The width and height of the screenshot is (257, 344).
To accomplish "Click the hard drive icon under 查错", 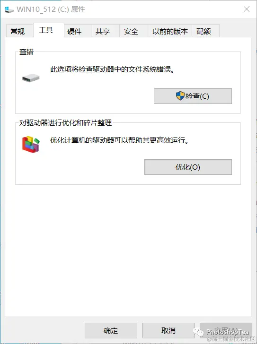I will [31, 78].
